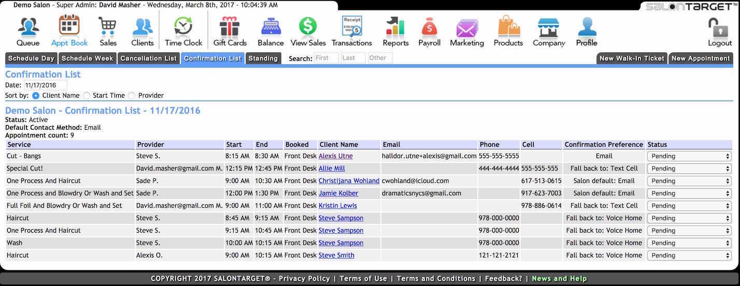Open Status dropdown for Steve Smith
Viewport: 740px width, 286px height.
pyautogui.click(x=689, y=255)
